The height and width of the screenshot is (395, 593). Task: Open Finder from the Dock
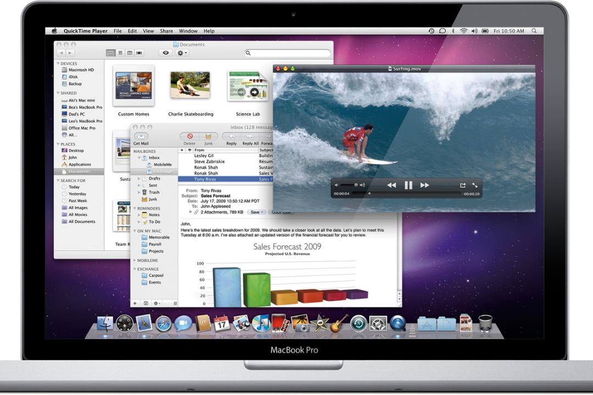105,324
